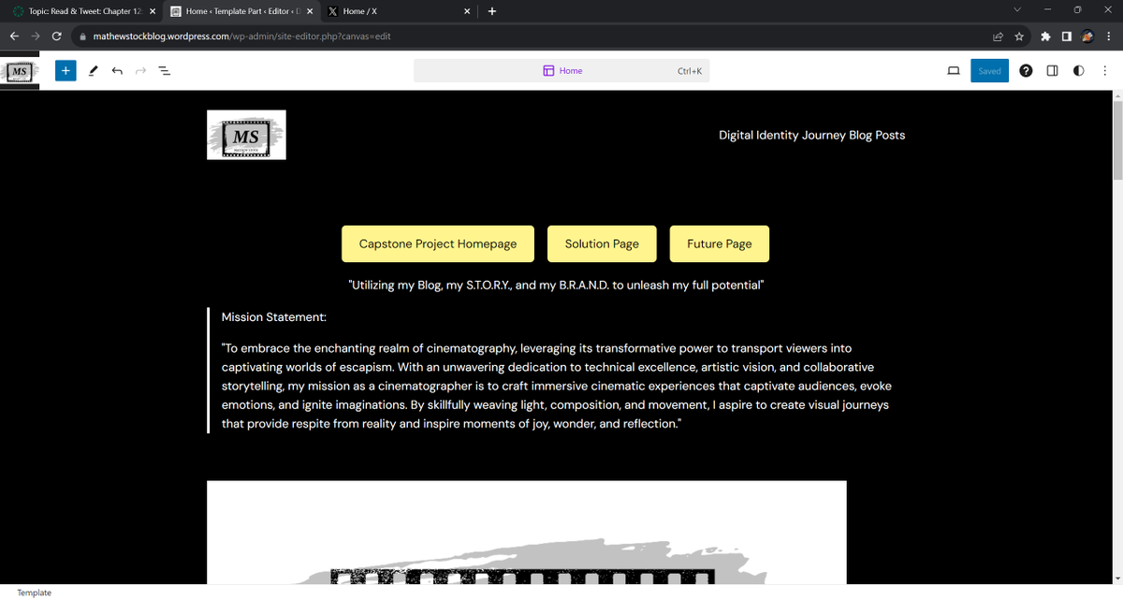Open the block inserter plus button
Screen dimensions: 1123x600
pyautogui.click(x=66, y=70)
